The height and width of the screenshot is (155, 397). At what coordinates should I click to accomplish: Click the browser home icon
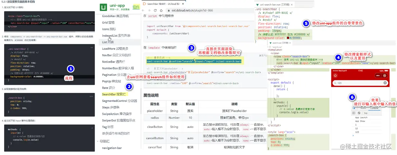click(x=161, y=10)
